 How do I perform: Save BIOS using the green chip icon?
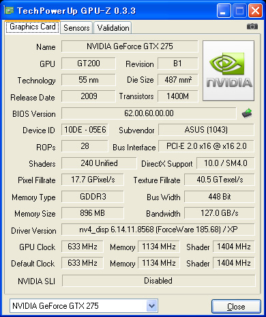[247, 113]
